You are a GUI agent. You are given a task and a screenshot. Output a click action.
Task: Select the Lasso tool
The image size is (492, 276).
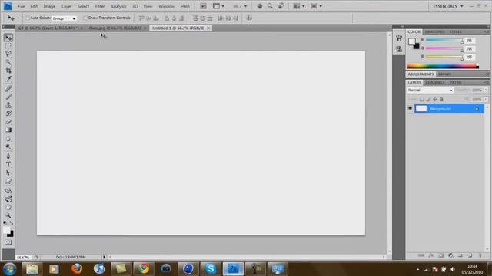[x=8, y=54]
